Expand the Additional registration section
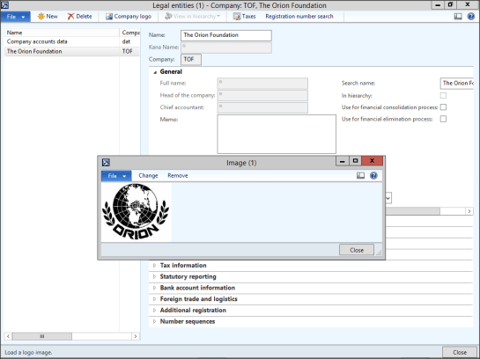 155,311
